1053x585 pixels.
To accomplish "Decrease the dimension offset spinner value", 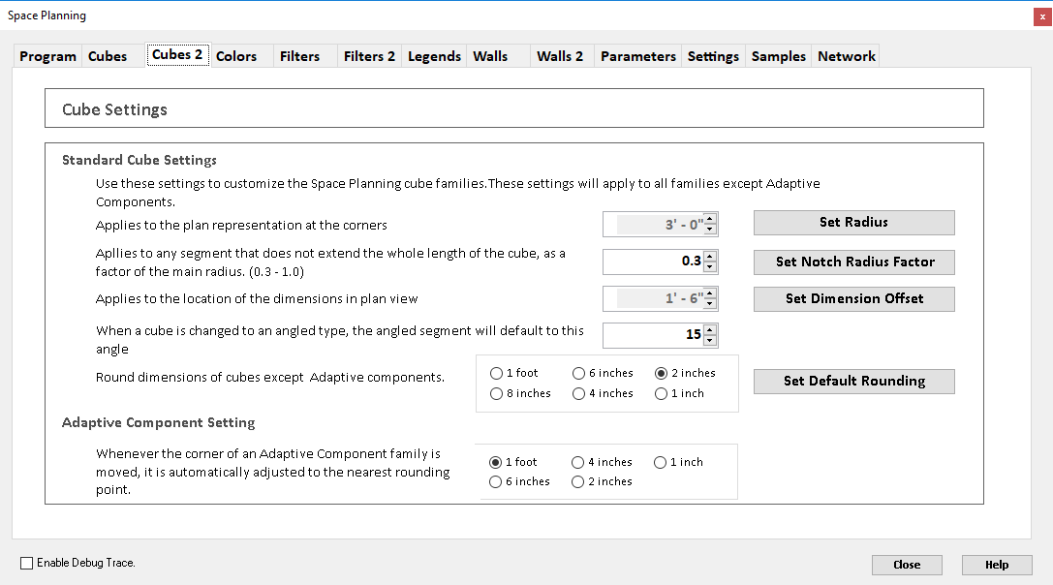I will (710, 303).
